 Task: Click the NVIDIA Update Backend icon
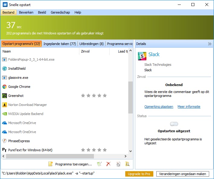[x=5, y=114]
